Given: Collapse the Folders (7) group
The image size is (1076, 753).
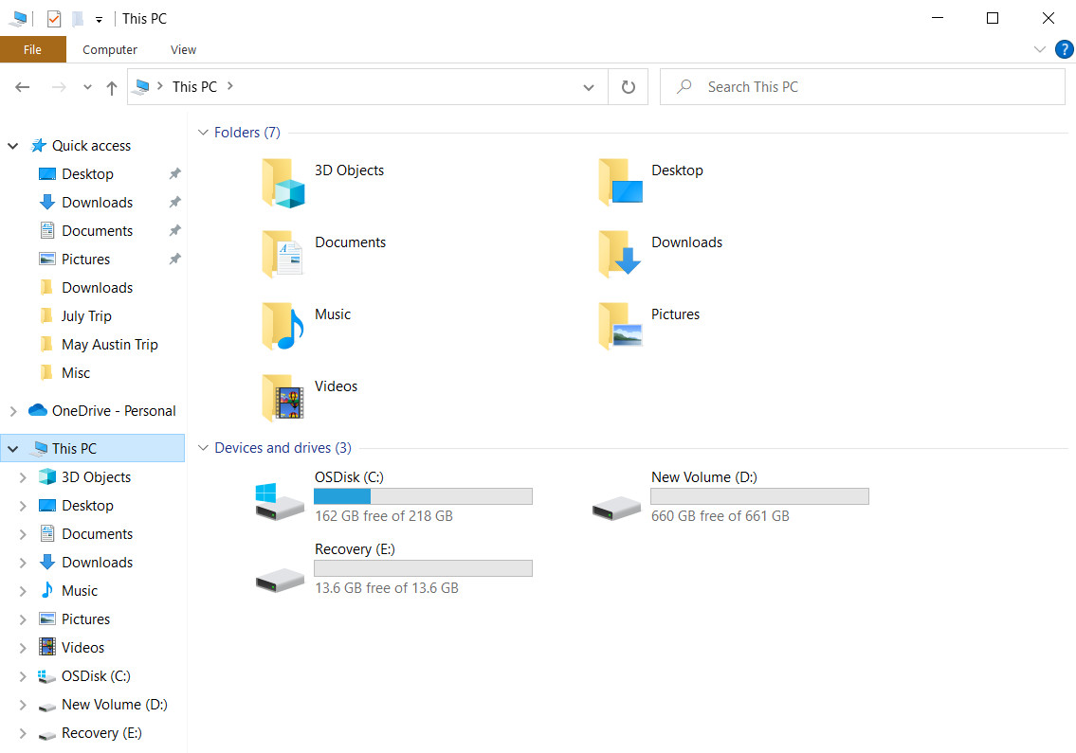Looking at the screenshot, I should click(203, 133).
